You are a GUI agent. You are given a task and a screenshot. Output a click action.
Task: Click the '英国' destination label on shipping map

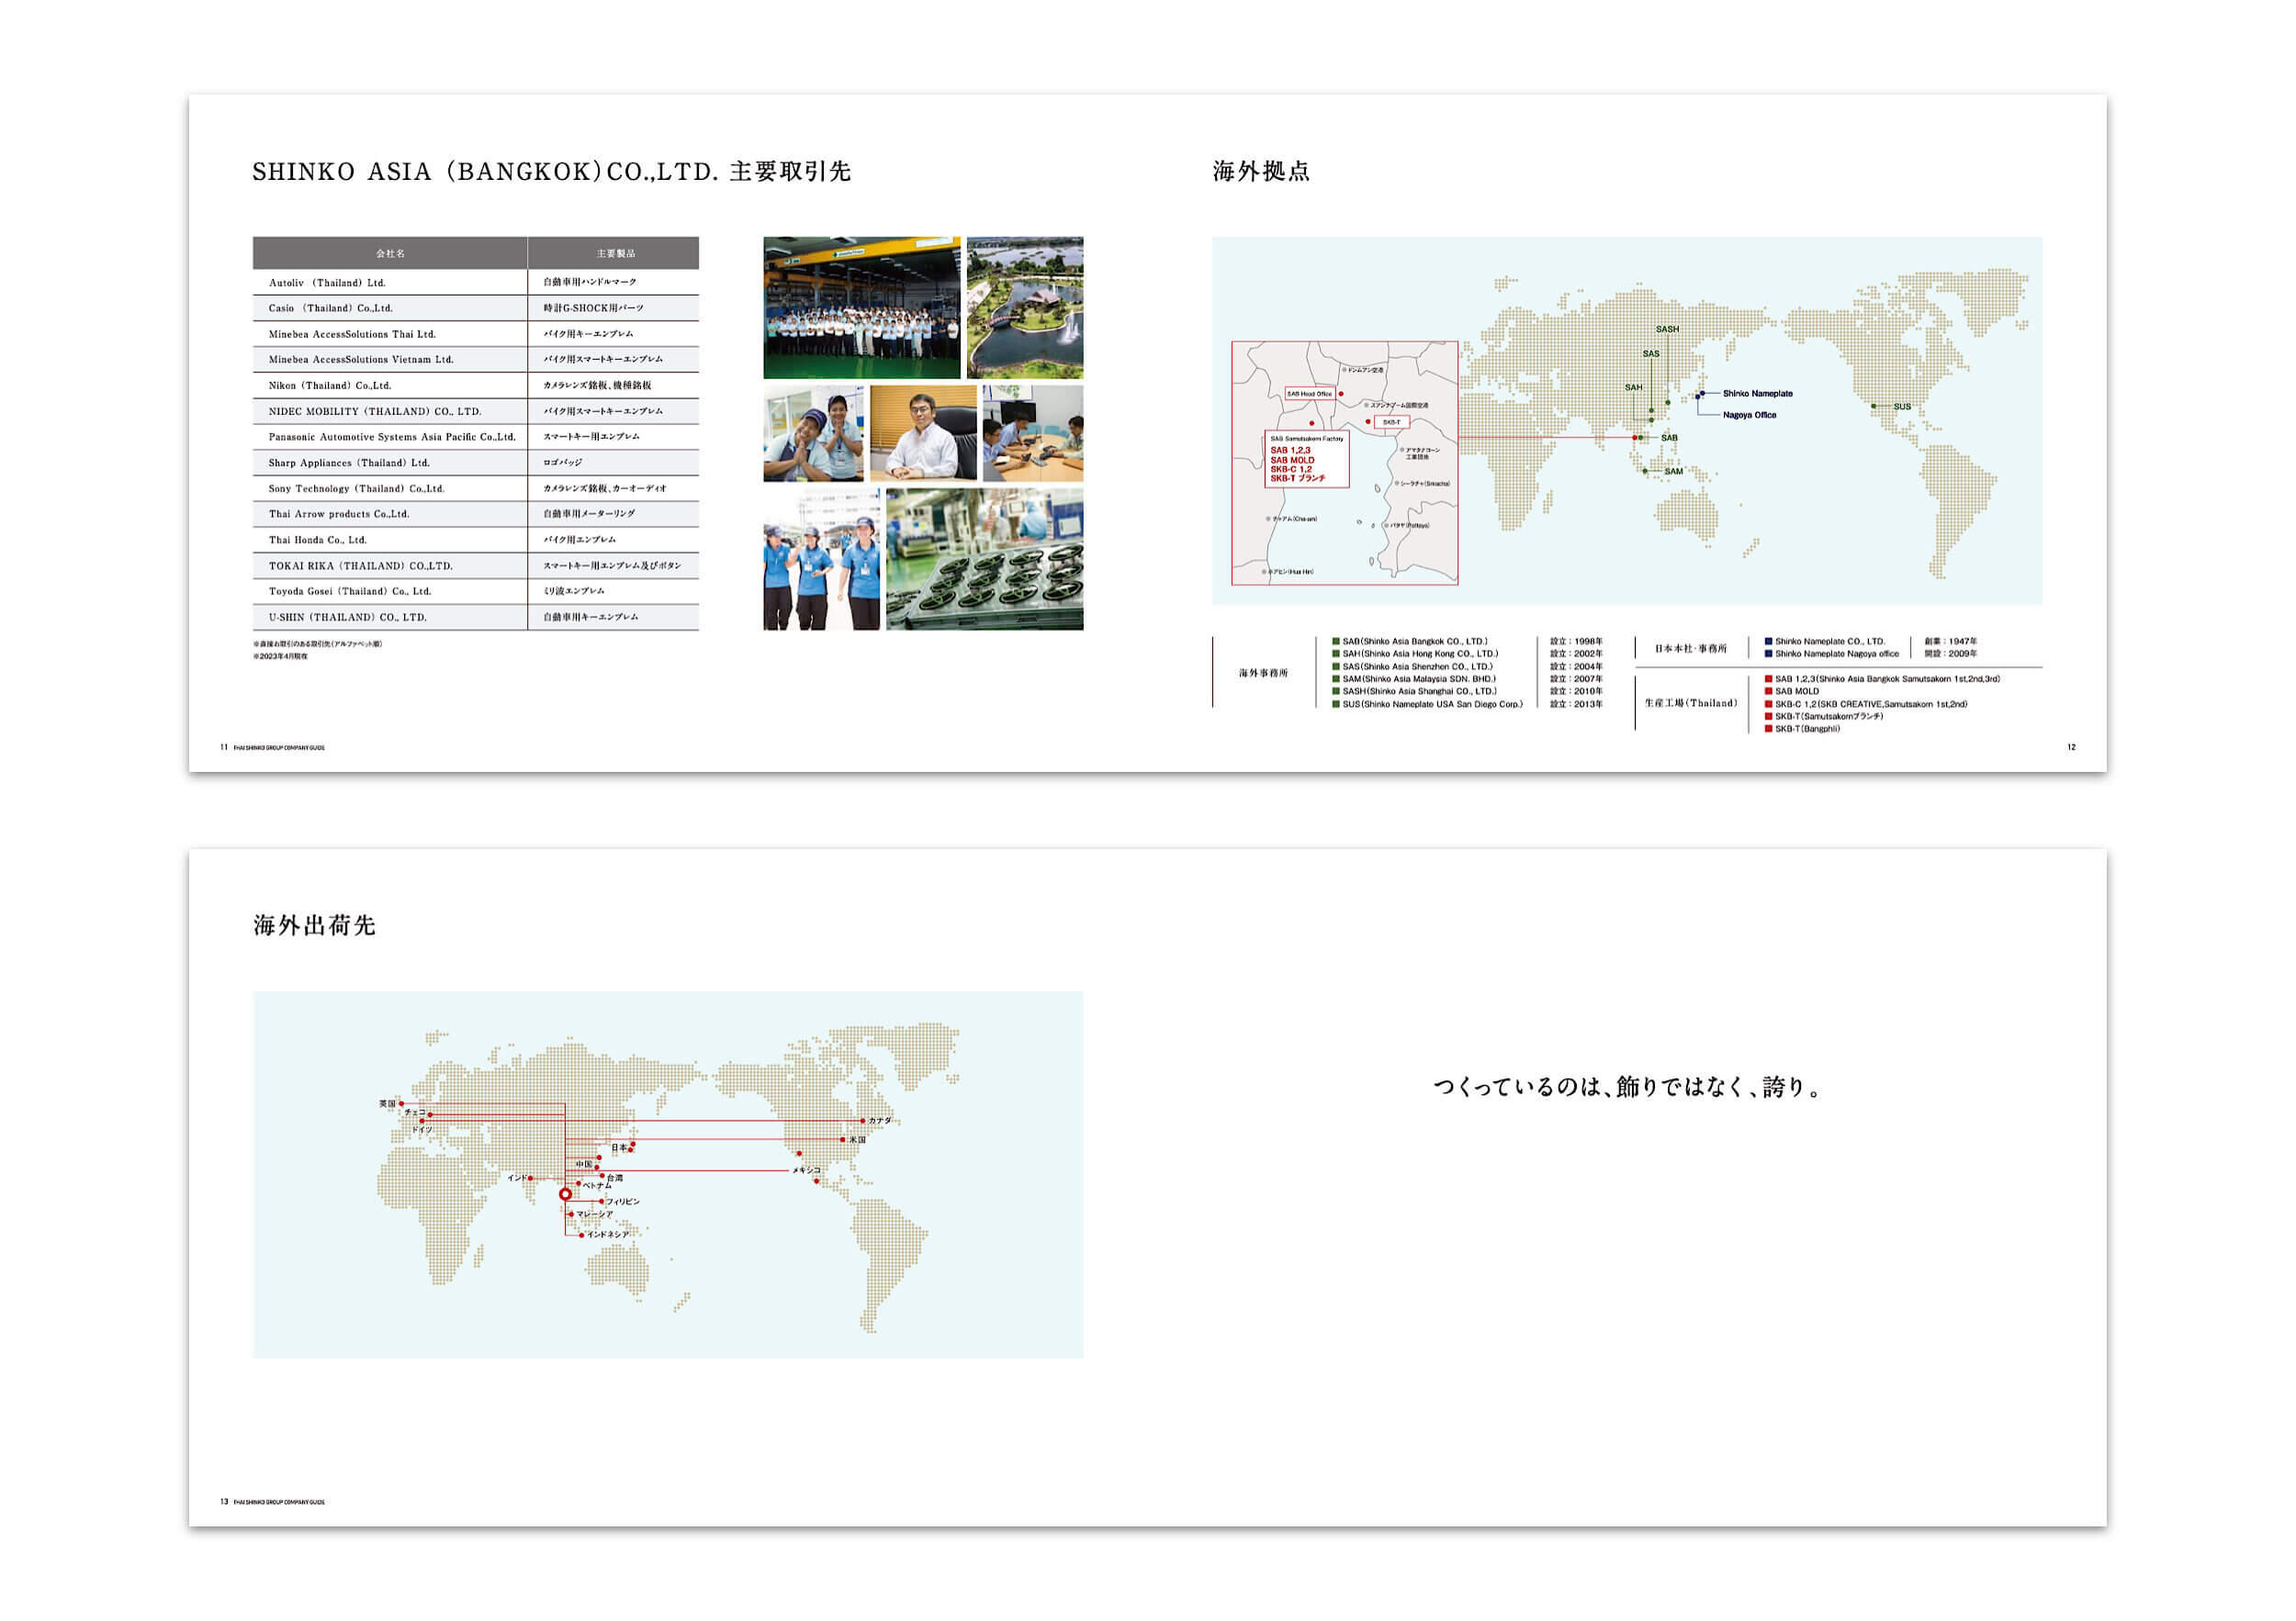pos(387,1104)
